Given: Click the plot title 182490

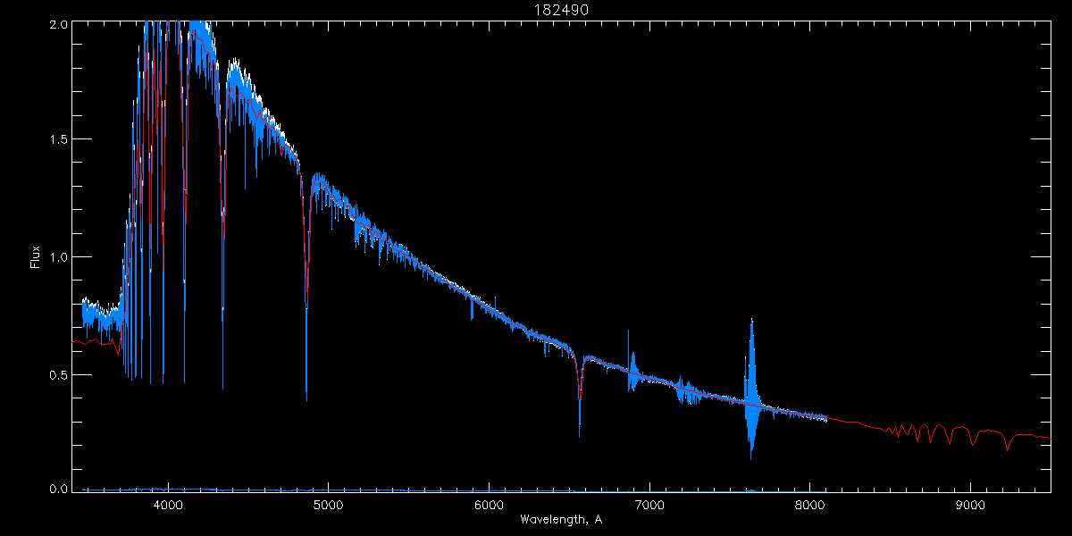Looking at the screenshot, I should (x=561, y=9).
